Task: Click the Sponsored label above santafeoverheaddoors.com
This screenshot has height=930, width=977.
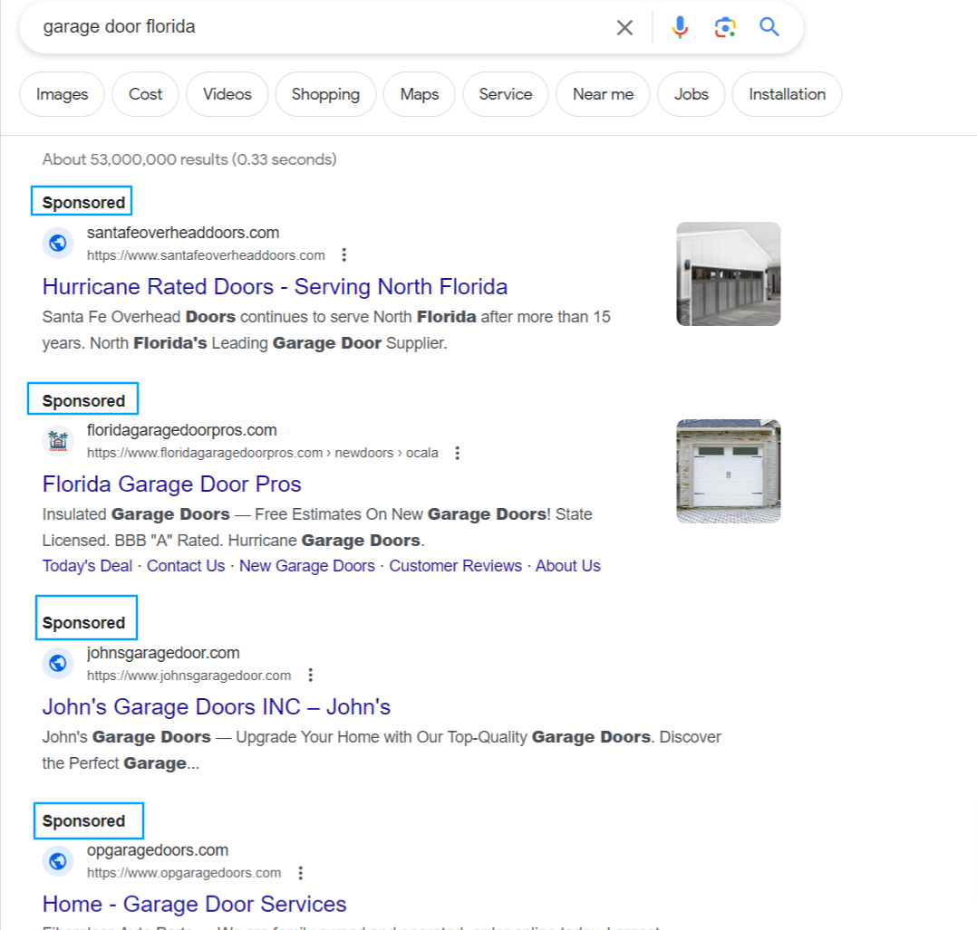Action: pos(83,203)
